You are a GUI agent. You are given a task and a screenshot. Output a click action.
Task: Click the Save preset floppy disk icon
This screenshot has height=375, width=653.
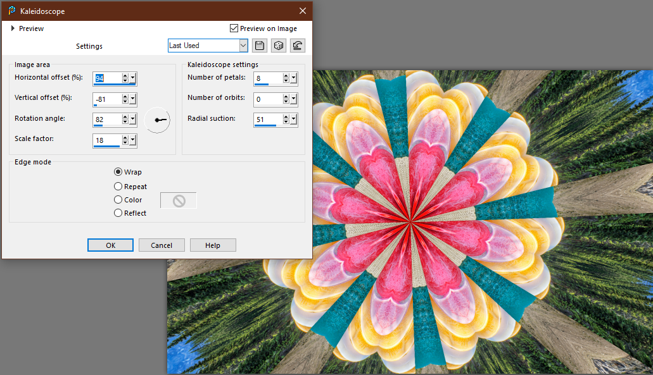[260, 46]
